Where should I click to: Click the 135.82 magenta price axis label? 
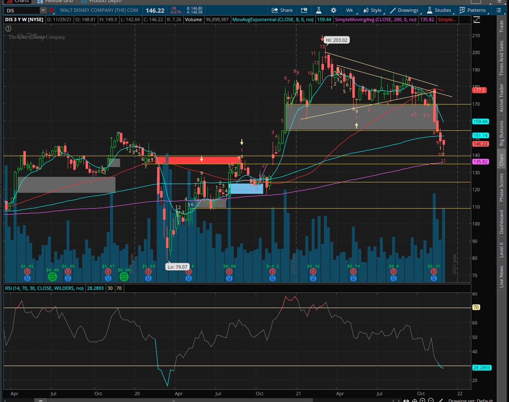pyautogui.click(x=480, y=162)
